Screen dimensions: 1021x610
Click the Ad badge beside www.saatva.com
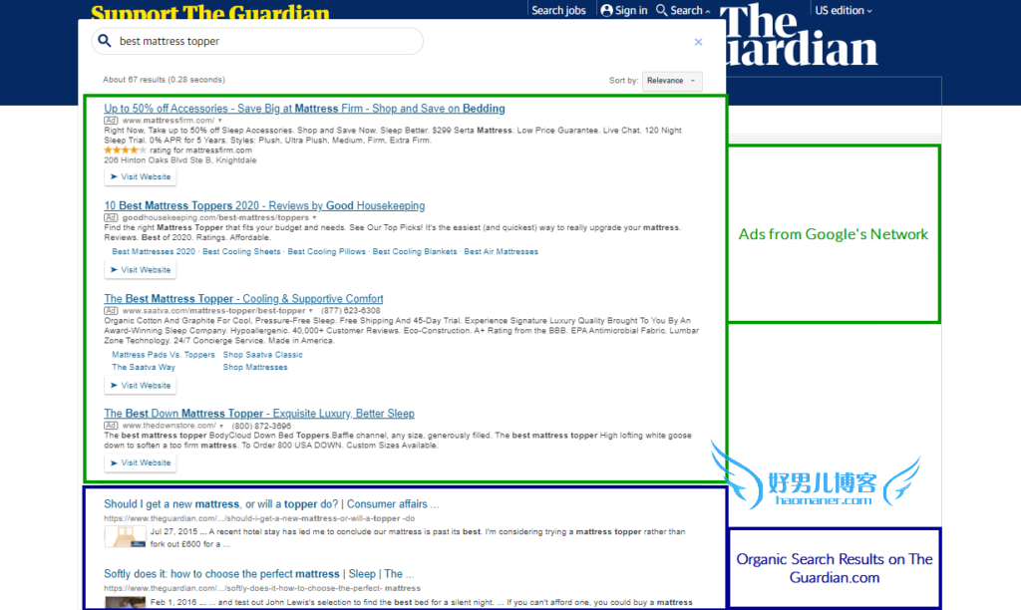(x=111, y=311)
